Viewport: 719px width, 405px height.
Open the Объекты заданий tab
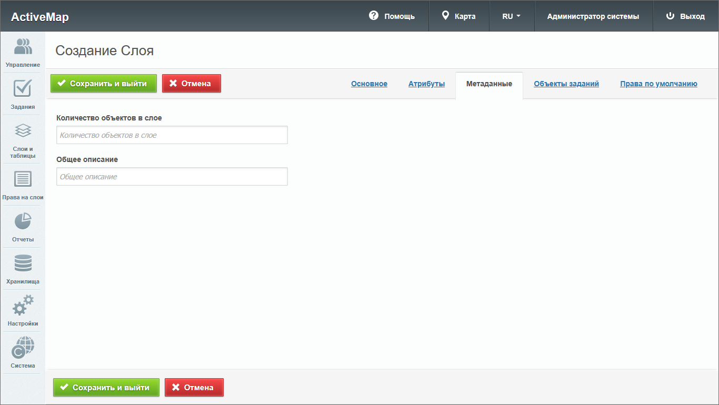tap(566, 84)
